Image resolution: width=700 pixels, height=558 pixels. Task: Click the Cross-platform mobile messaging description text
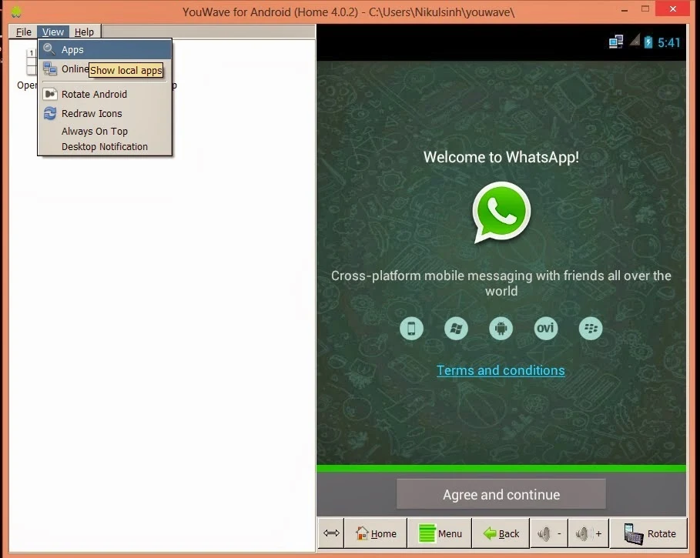coord(501,283)
